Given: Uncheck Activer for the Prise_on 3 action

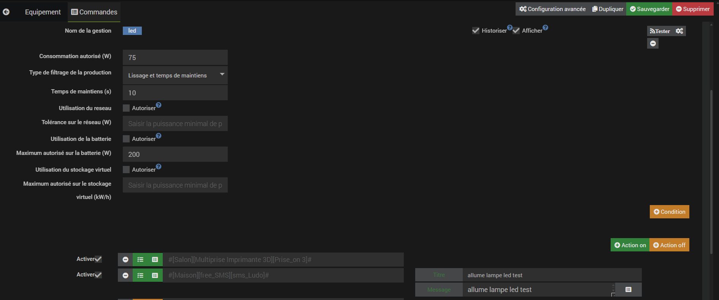Looking at the screenshot, I should [98, 259].
